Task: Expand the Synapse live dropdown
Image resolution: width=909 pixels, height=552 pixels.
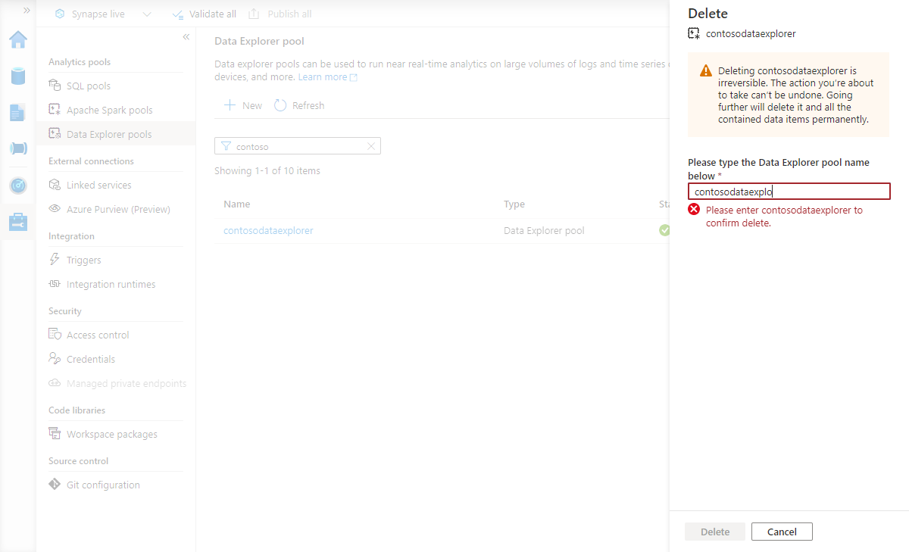Action: click(146, 13)
